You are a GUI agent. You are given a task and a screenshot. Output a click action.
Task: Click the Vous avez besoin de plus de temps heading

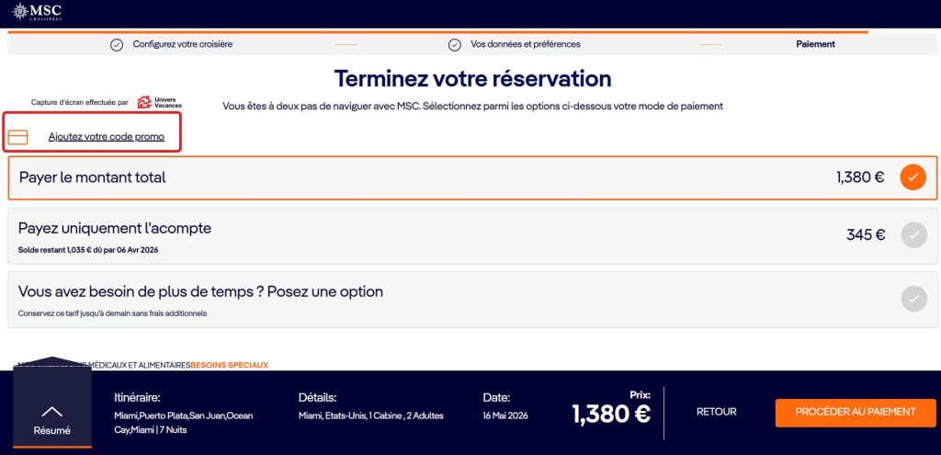[x=200, y=291]
